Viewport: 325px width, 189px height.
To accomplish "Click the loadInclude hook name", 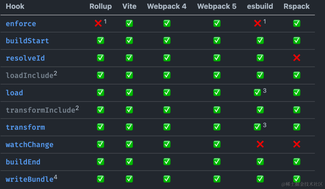I will pos(29,75).
